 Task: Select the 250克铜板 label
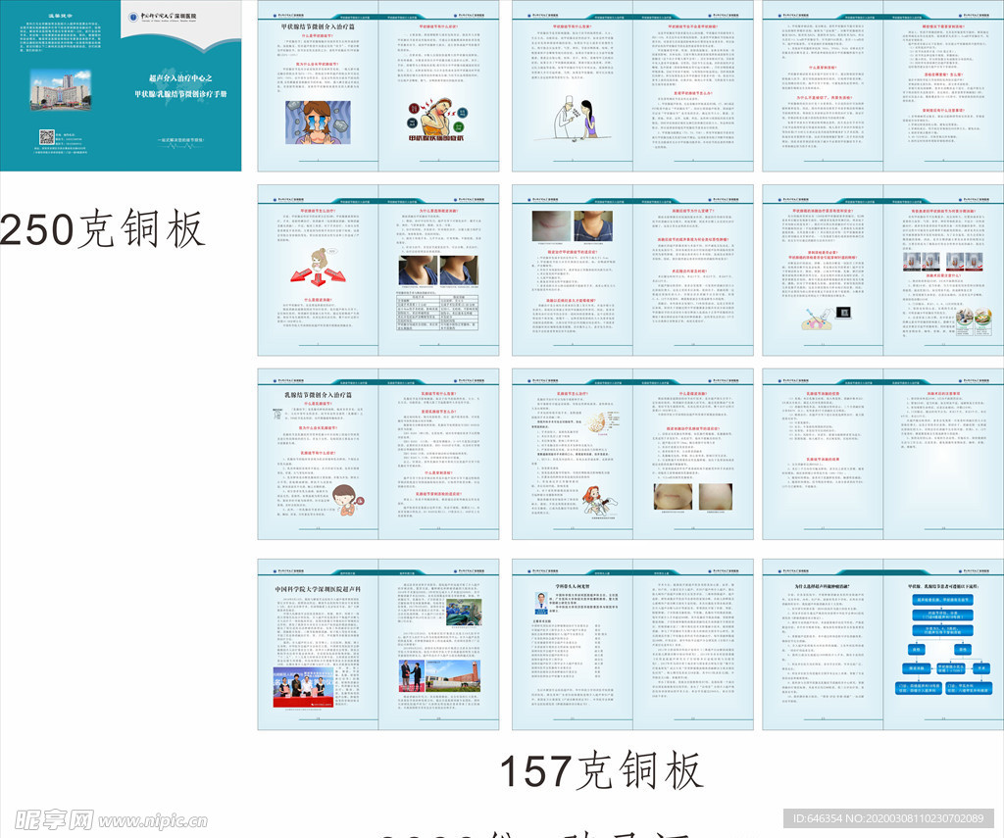[102, 229]
